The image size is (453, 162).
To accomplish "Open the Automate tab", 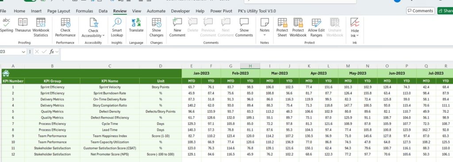I will [x=156, y=11].
